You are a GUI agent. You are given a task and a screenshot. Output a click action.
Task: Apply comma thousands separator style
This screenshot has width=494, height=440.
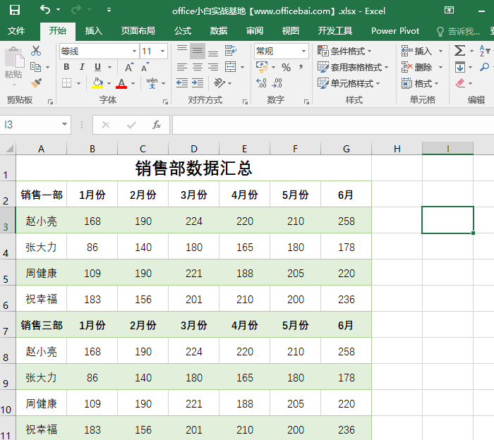[301, 67]
